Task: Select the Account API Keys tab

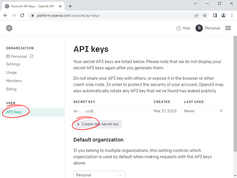Action: pyautogui.click(x=33, y=6)
